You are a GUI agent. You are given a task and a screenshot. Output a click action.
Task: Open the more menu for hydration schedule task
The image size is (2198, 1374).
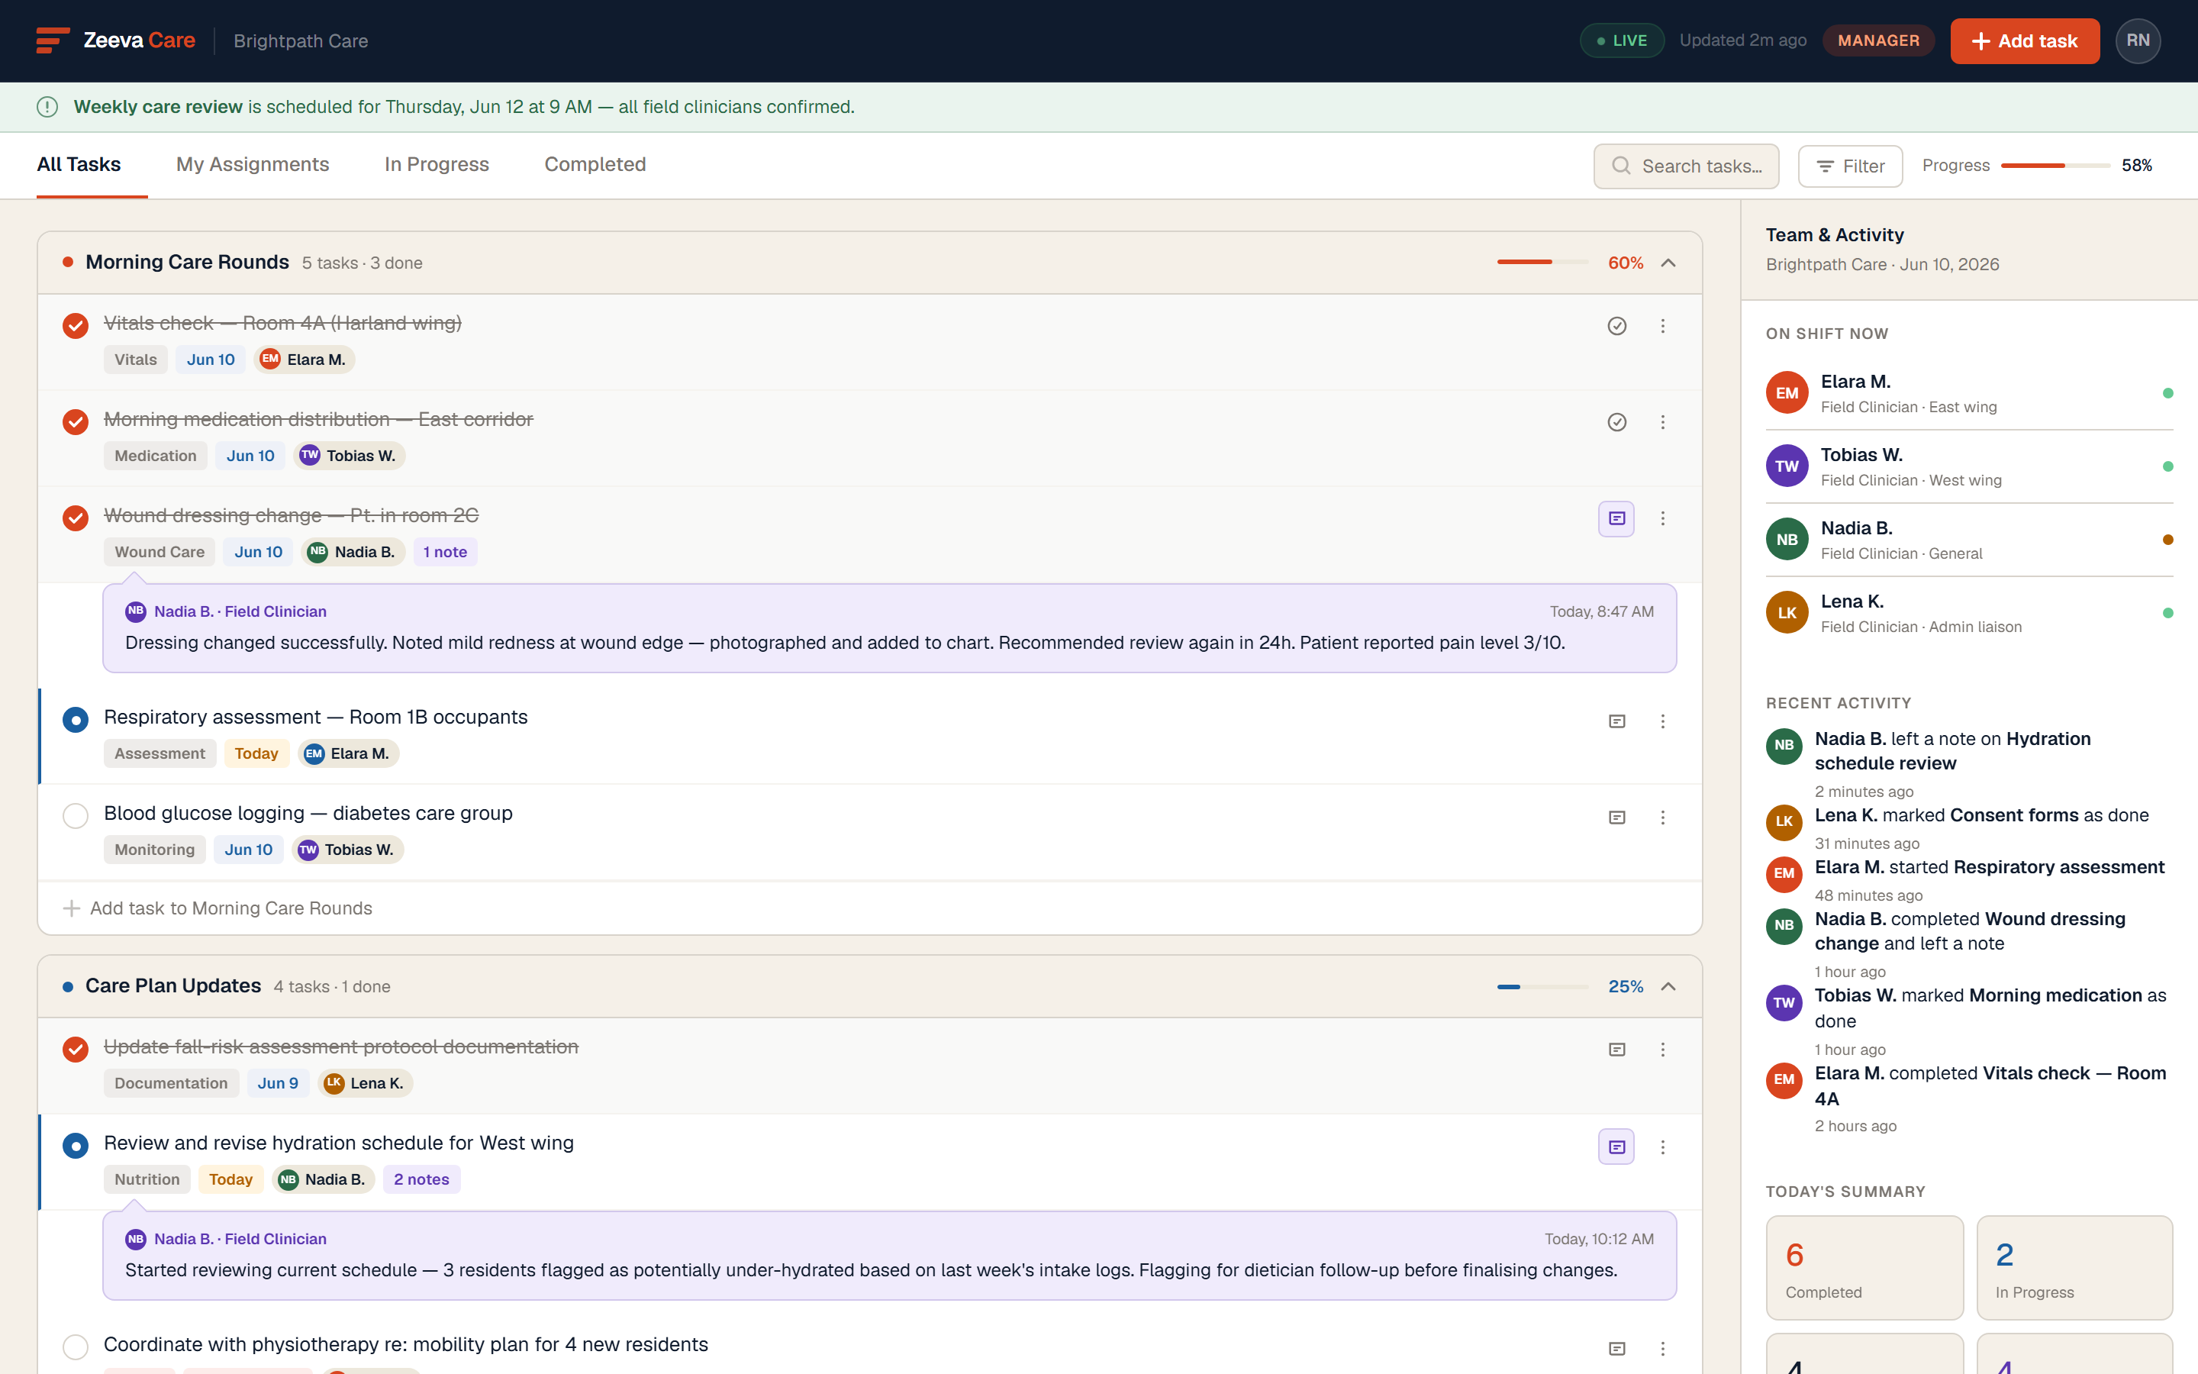point(1663,1148)
